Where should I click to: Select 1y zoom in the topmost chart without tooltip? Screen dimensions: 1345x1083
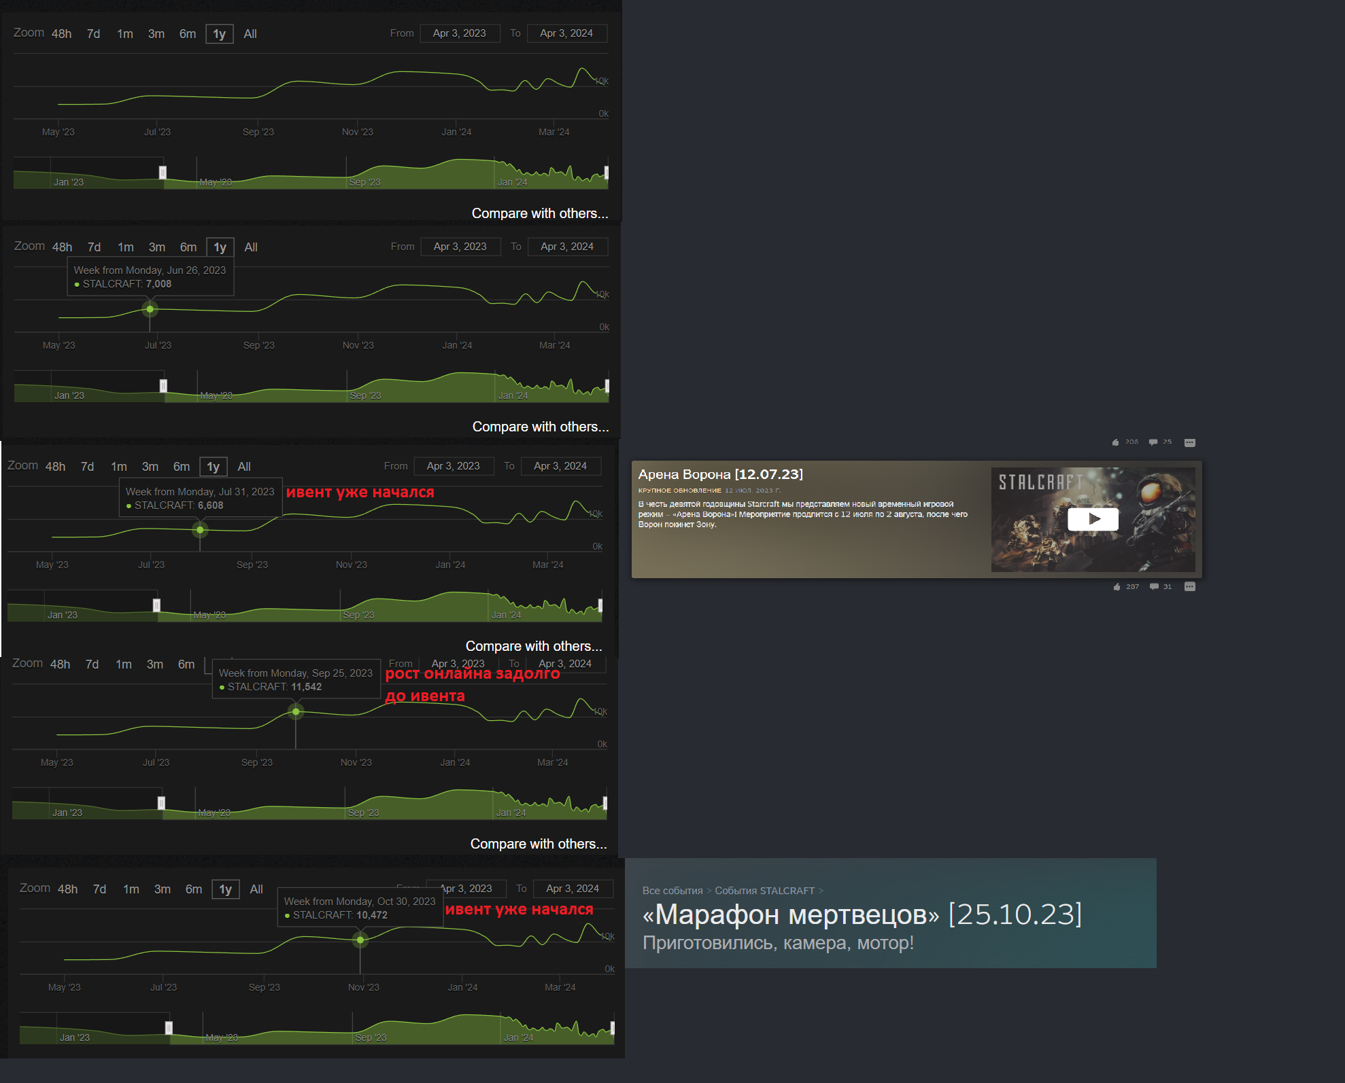point(219,34)
